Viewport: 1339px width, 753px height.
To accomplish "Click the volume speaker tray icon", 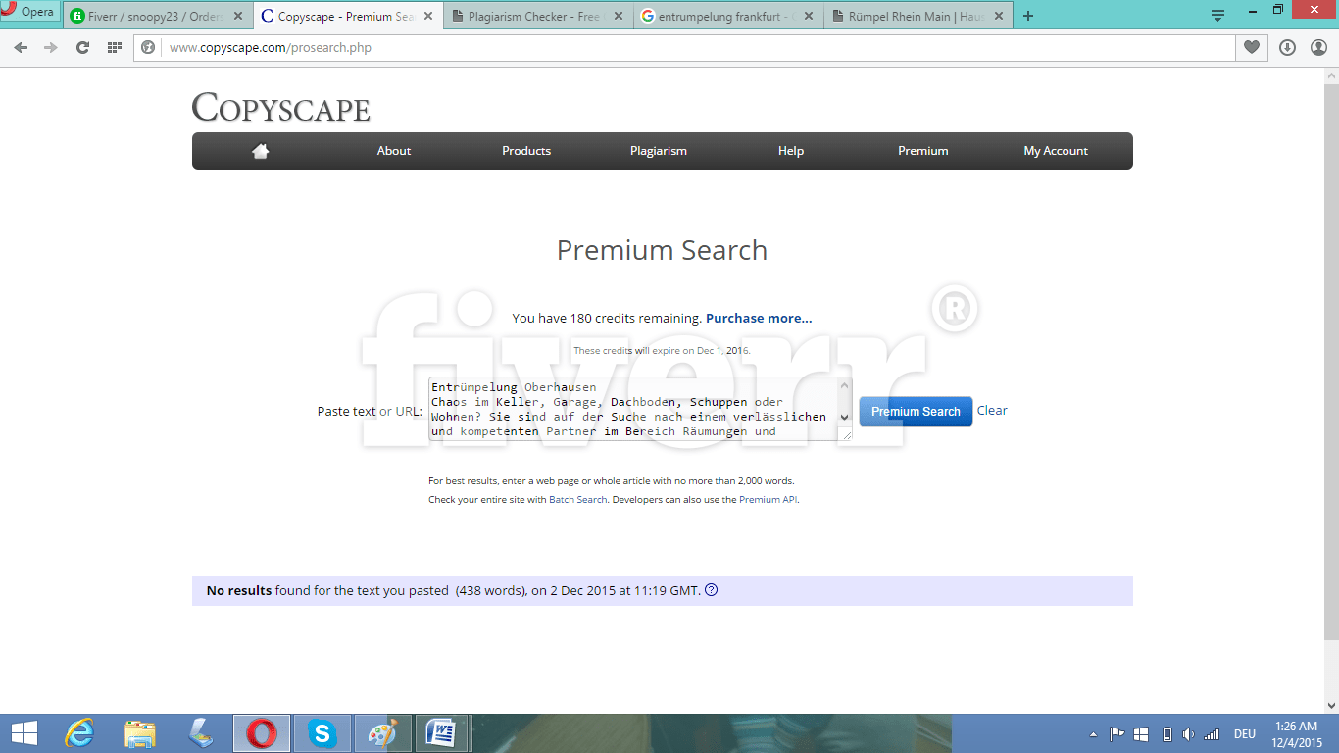I will tap(1188, 734).
